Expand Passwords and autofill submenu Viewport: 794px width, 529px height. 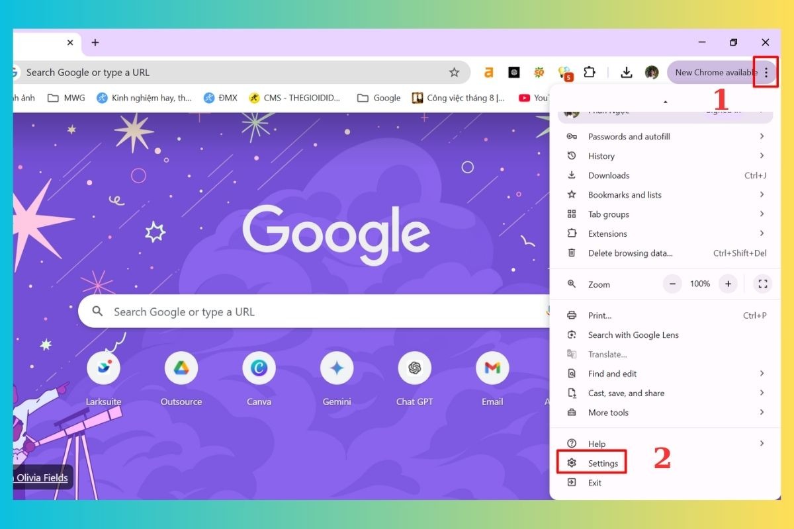(x=665, y=136)
